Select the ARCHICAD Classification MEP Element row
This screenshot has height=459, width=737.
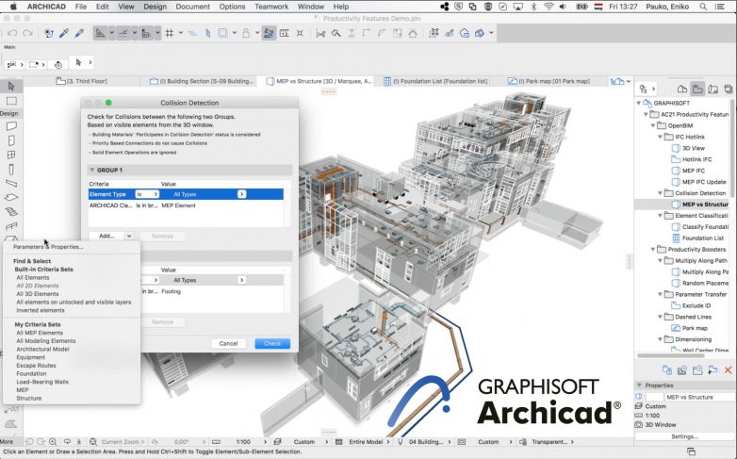click(186, 205)
